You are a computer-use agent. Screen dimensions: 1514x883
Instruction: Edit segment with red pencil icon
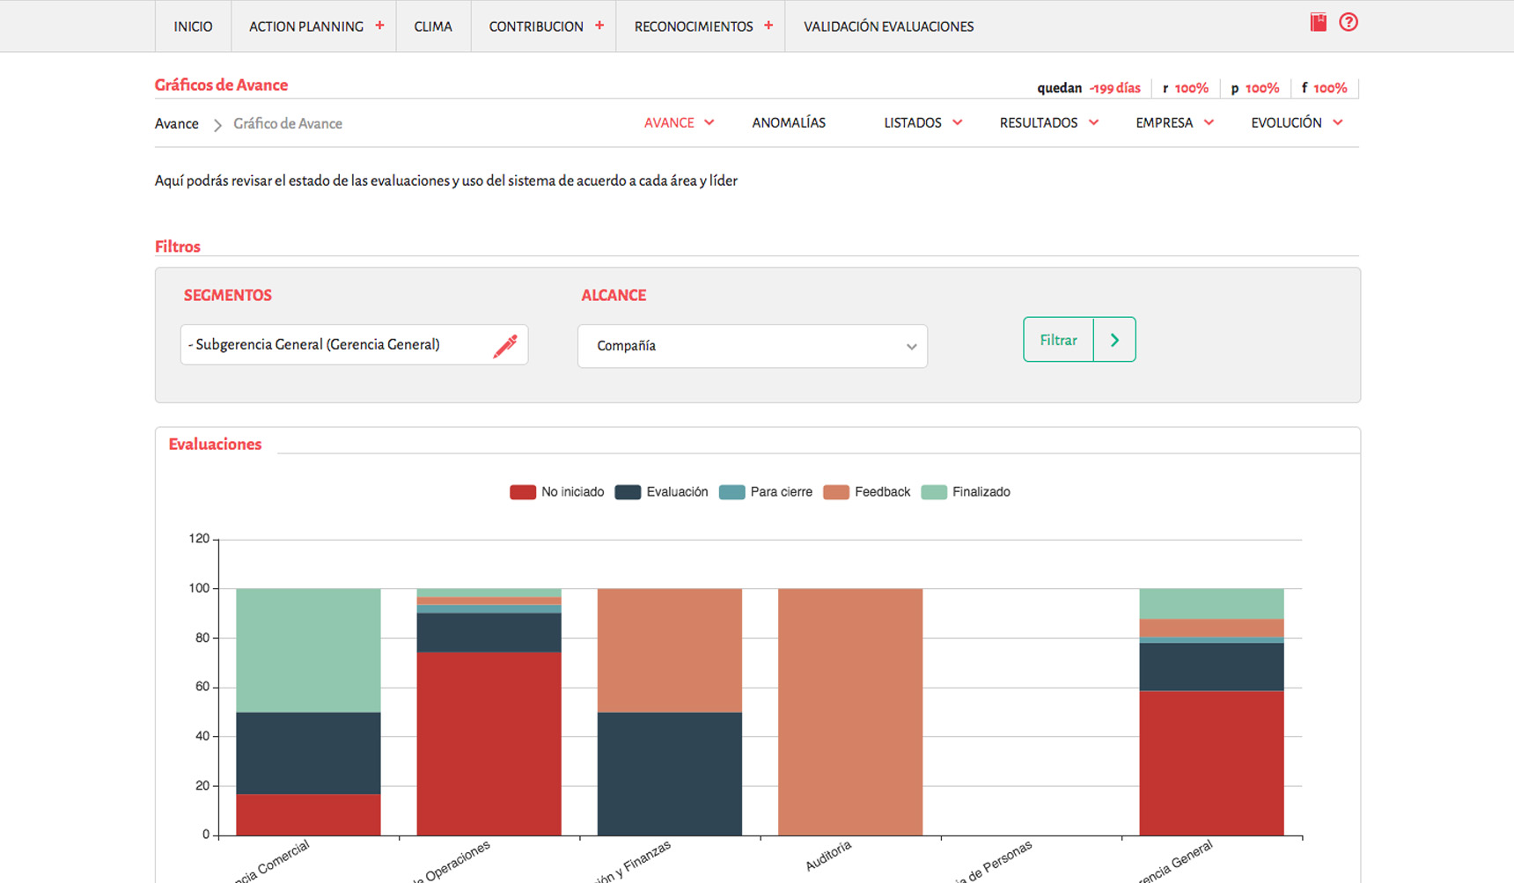(x=505, y=346)
